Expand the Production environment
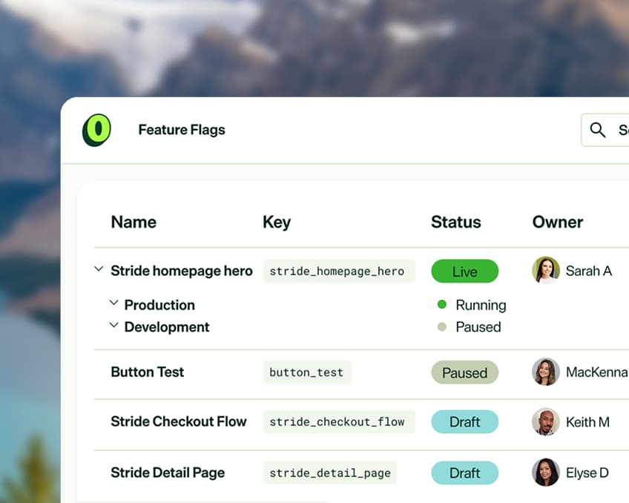The image size is (629, 503). [114, 303]
